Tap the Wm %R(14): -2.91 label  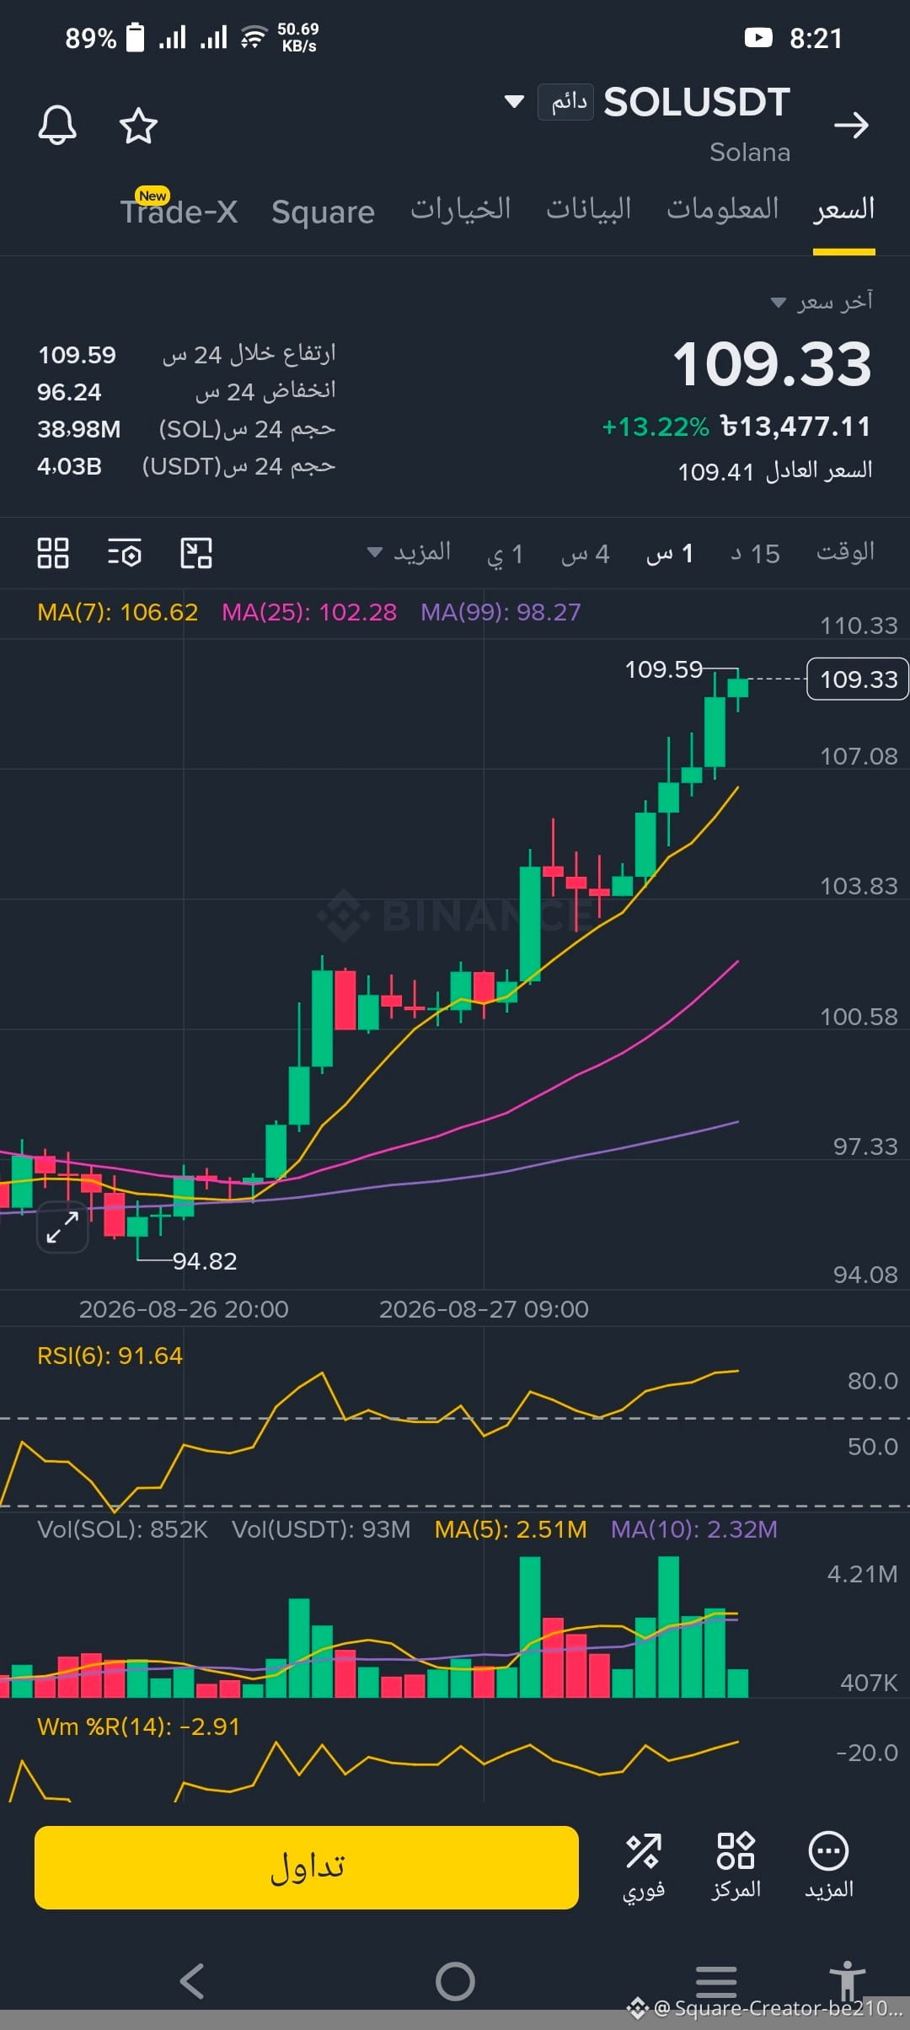coord(138,1727)
